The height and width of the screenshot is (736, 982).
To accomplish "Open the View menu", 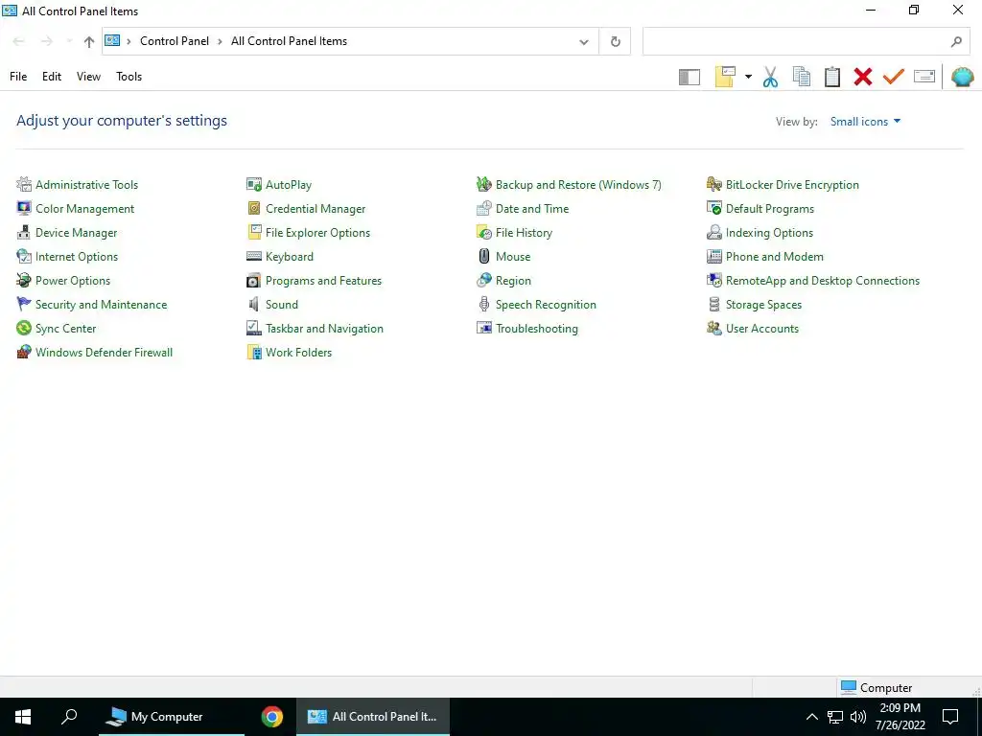I will pos(88,77).
